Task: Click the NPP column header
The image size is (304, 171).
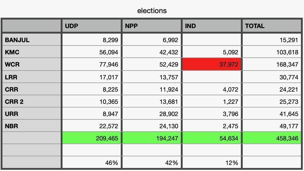Action: 151,26
